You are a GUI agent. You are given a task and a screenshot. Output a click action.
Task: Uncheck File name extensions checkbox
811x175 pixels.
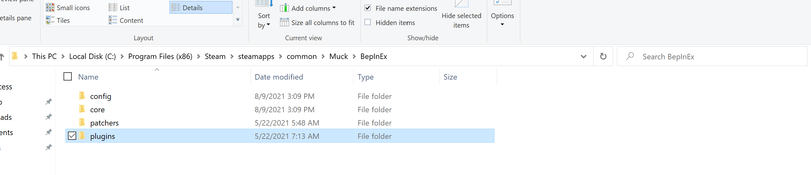(x=368, y=8)
